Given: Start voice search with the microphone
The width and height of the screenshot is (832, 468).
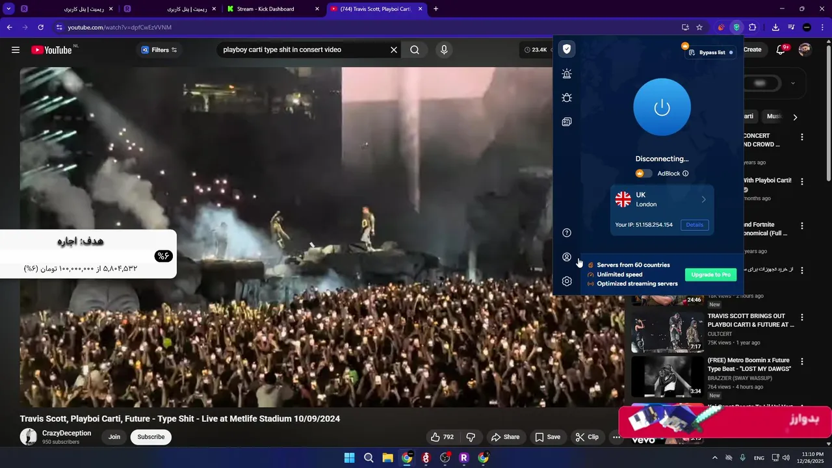Looking at the screenshot, I should (x=444, y=50).
